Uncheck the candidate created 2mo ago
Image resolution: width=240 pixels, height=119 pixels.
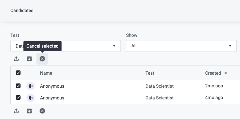[18, 86]
